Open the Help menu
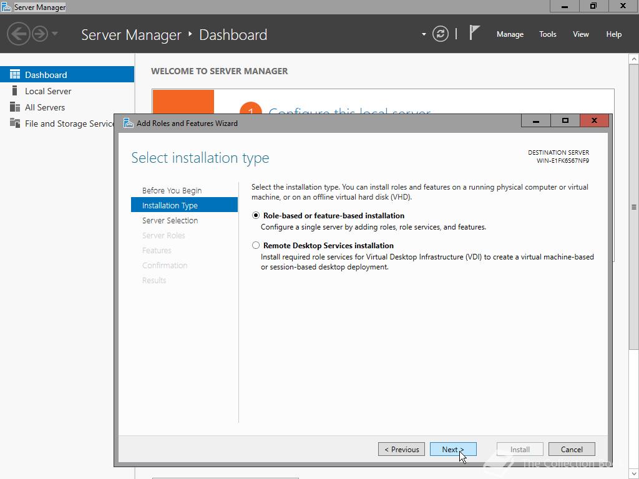639x479 pixels. [x=614, y=34]
